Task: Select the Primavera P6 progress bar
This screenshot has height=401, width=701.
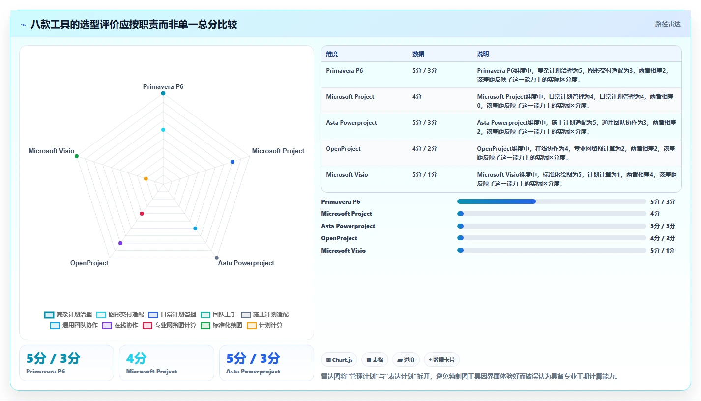Action: coord(552,201)
